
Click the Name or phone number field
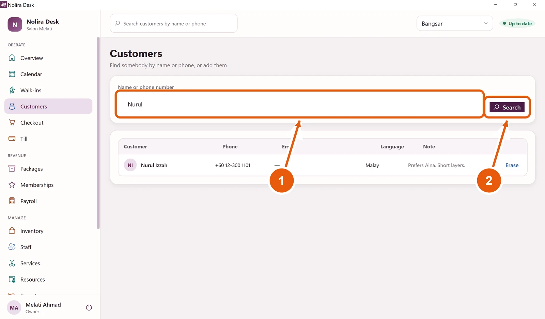pyautogui.click(x=300, y=104)
